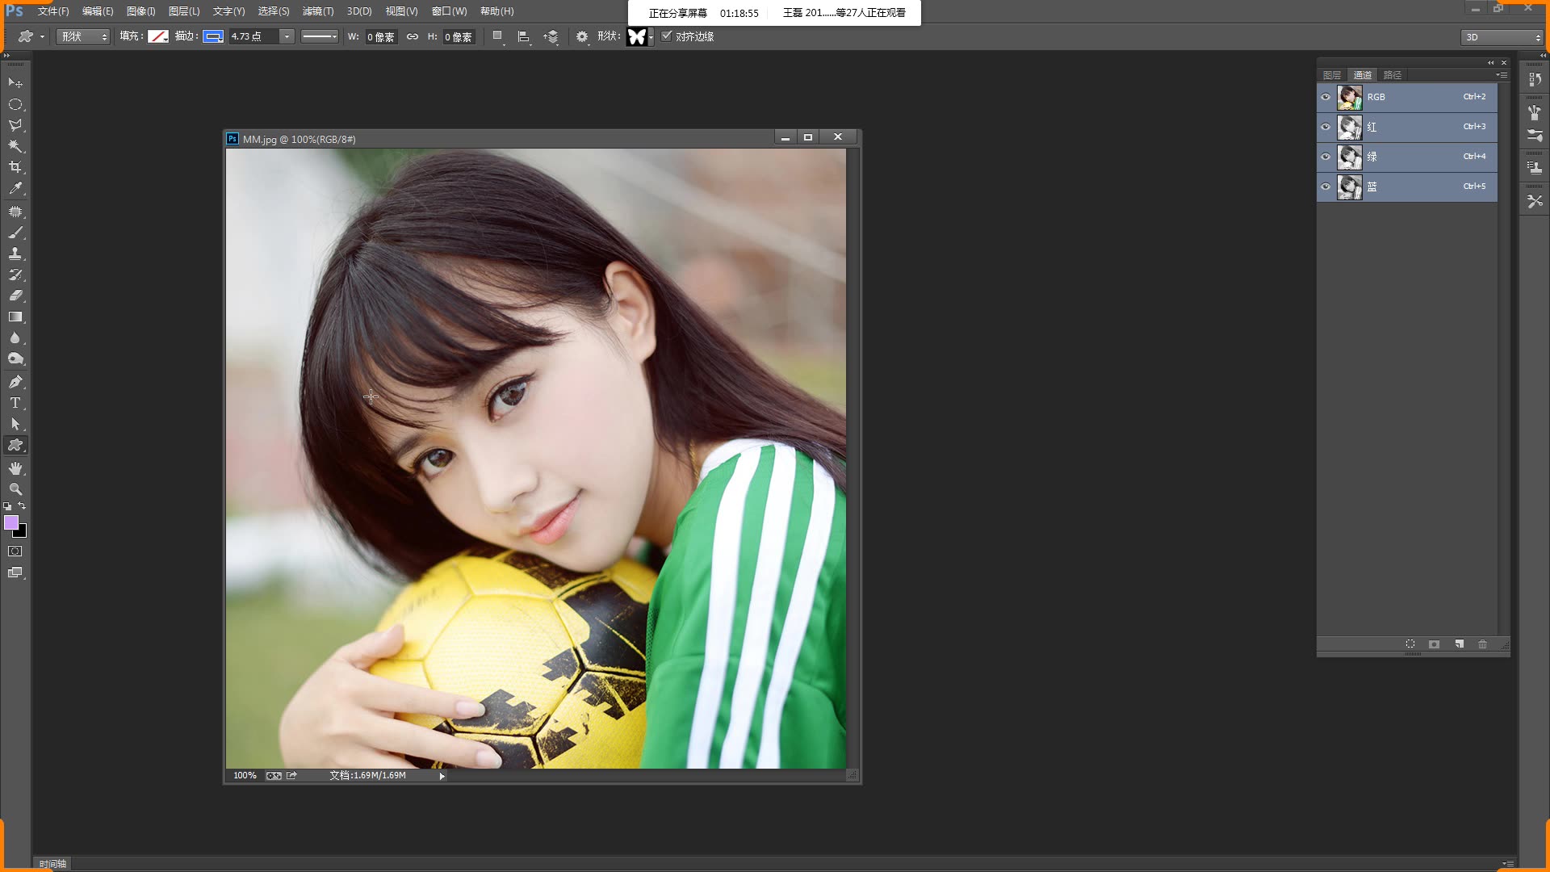Select the Pen tool
Screen dimensions: 1550x872
click(x=15, y=382)
